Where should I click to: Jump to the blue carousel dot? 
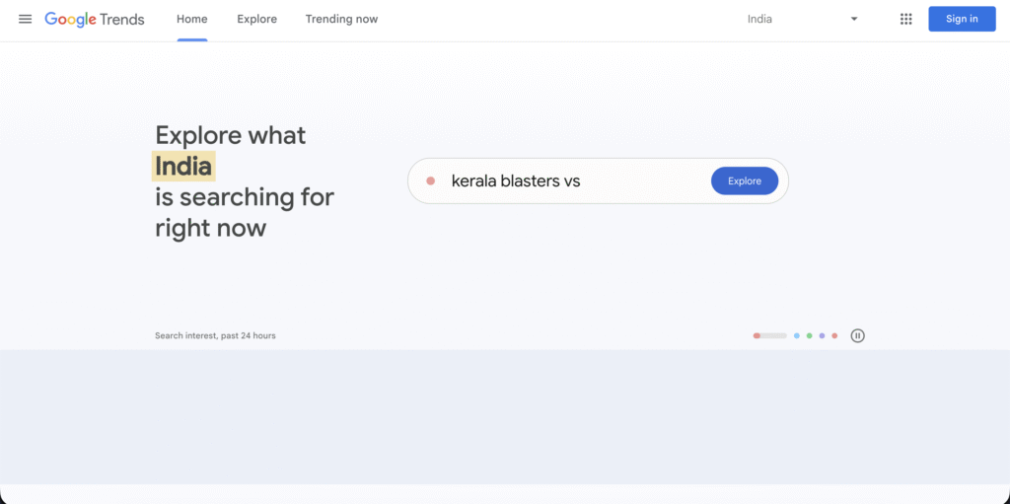[x=797, y=335]
